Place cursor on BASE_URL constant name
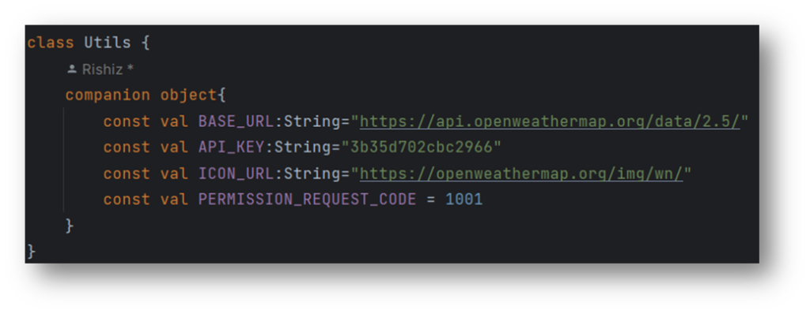This screenshot has width=810, height=314. pyautogui.click(x=236, y=121)
